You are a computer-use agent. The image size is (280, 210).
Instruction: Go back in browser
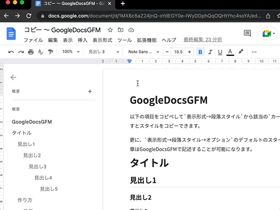[x=6, y=16]
